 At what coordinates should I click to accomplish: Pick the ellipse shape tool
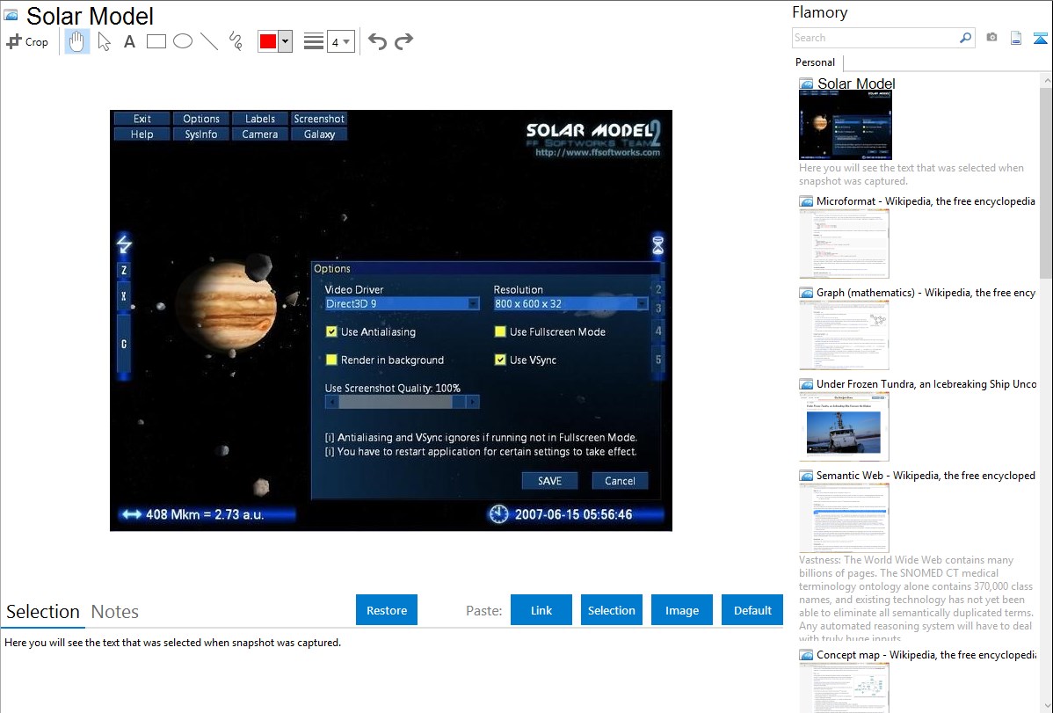[x=183, y=41]
